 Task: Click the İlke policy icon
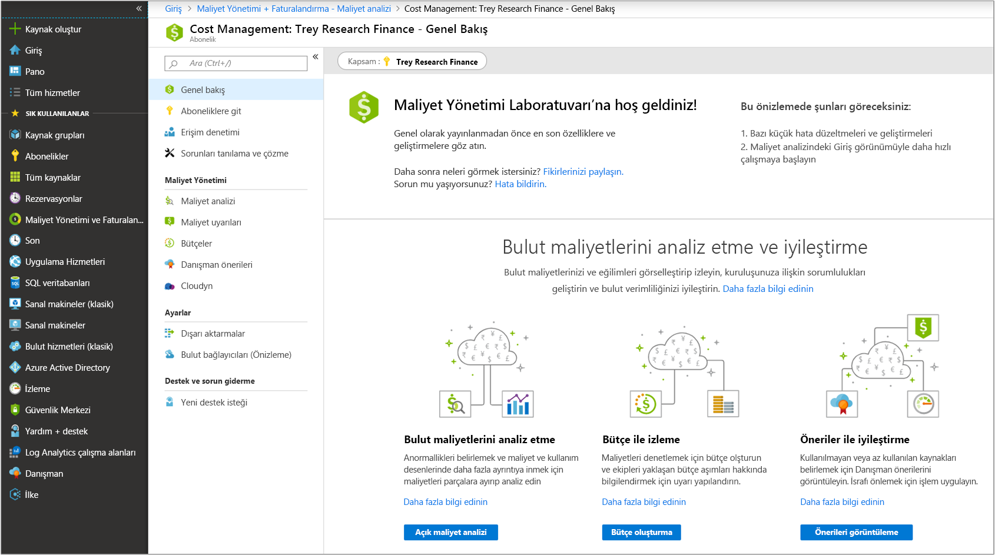click(x=15, y=494)
